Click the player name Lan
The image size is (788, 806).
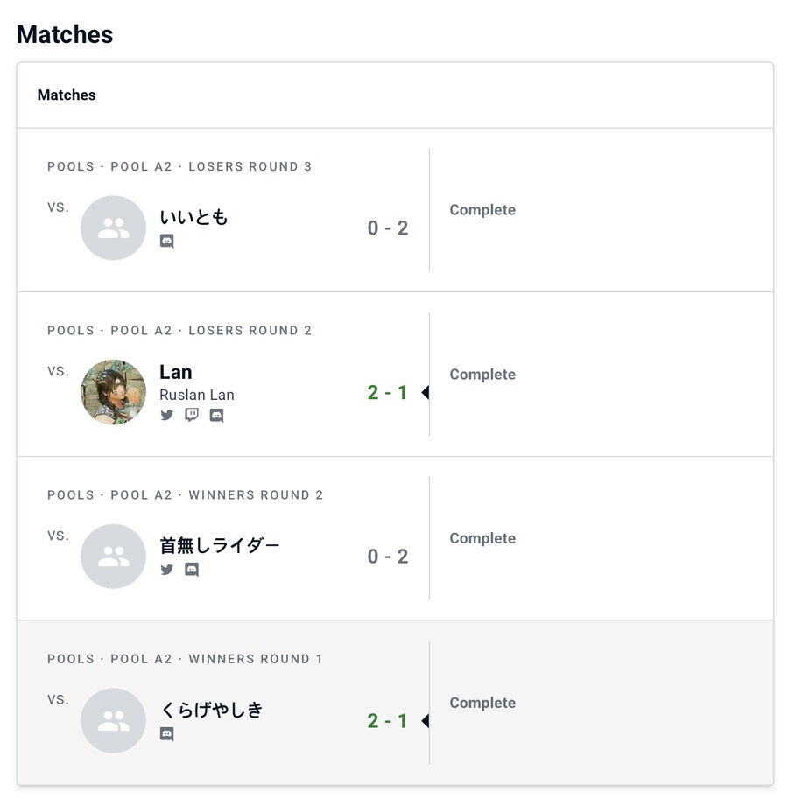pyautogui.click(x=175, y=371)
